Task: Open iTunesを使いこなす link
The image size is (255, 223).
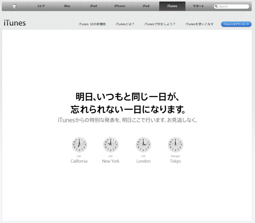Action: click(x=199, y=24)
